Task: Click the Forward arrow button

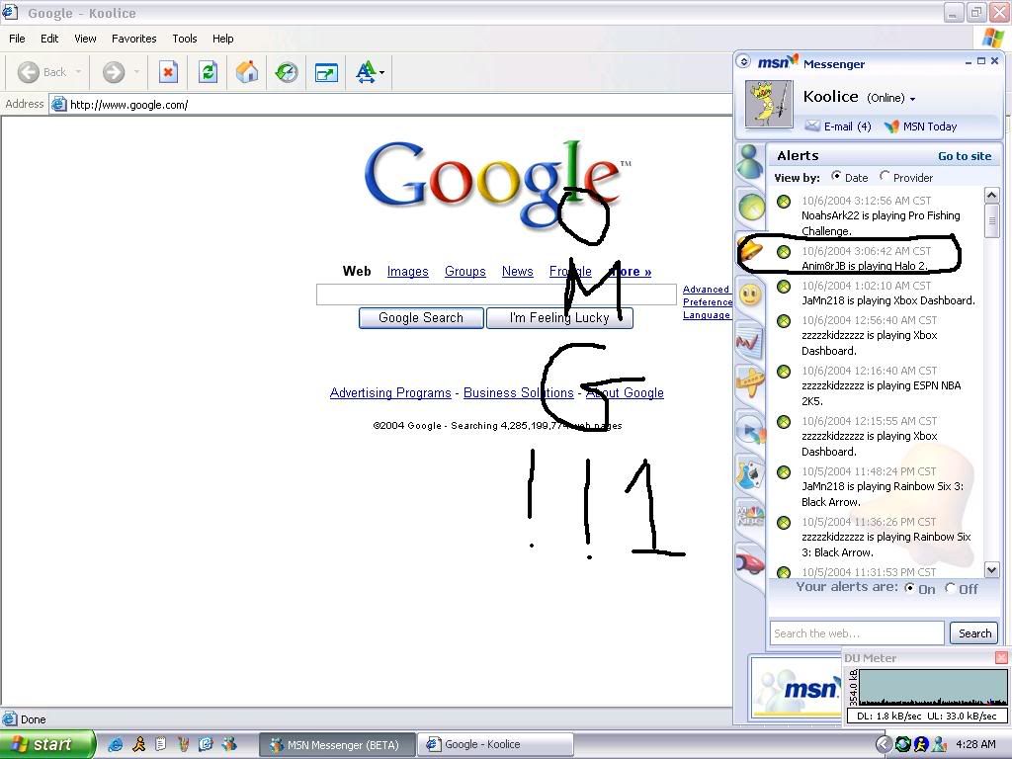Action: (x=114, y=71)
